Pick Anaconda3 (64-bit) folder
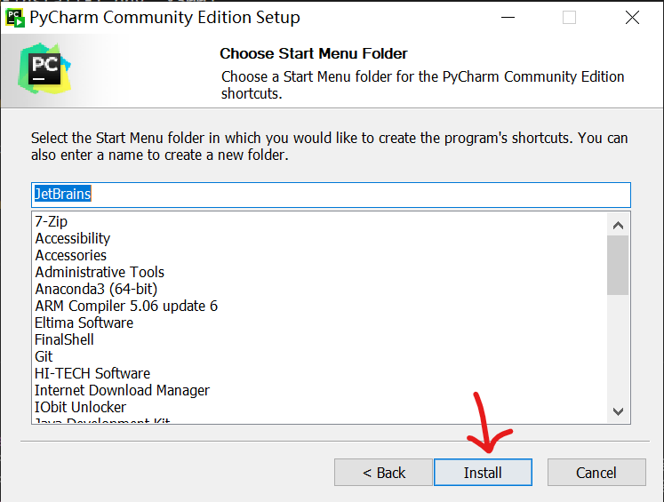Image resolution: width=664 pixels, height=502 pixels. [96, 289]
